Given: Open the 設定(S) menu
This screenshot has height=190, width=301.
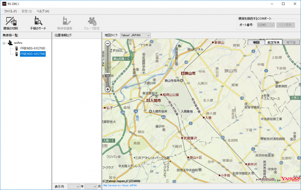Looking at the screenshot, I should click(27, 11).
